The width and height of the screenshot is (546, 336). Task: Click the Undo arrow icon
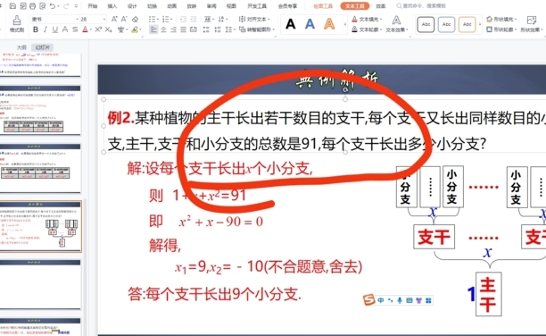click(53, 5)
